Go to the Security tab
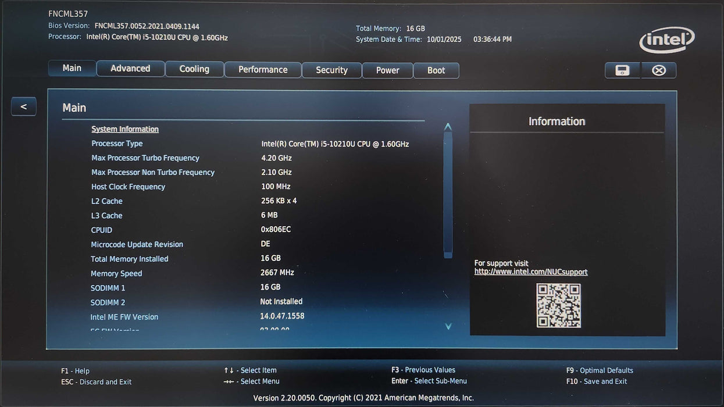724x407 pixels. click(x=331, y=70)
